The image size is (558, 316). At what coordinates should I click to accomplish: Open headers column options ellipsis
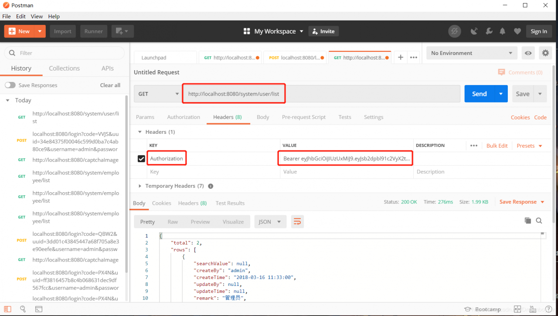pyautogui.click(x=474, y=146)
